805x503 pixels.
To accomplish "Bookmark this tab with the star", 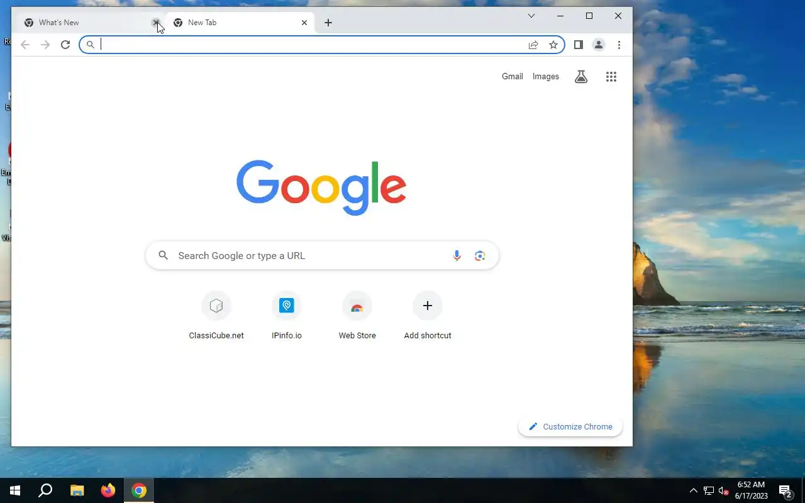I will pos(553,45).
